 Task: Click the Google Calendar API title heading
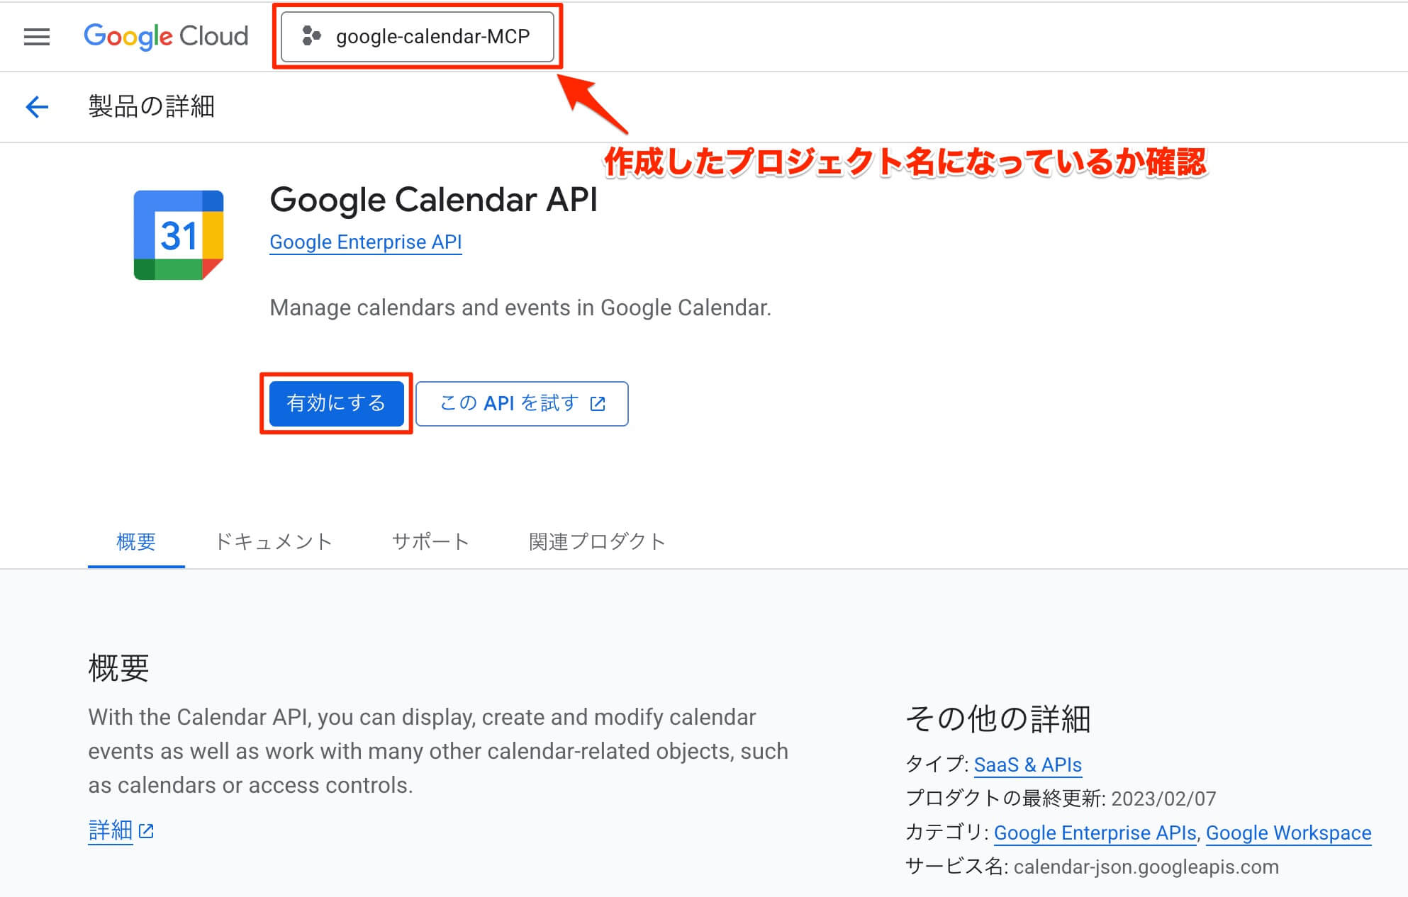[x=433, y=200]
